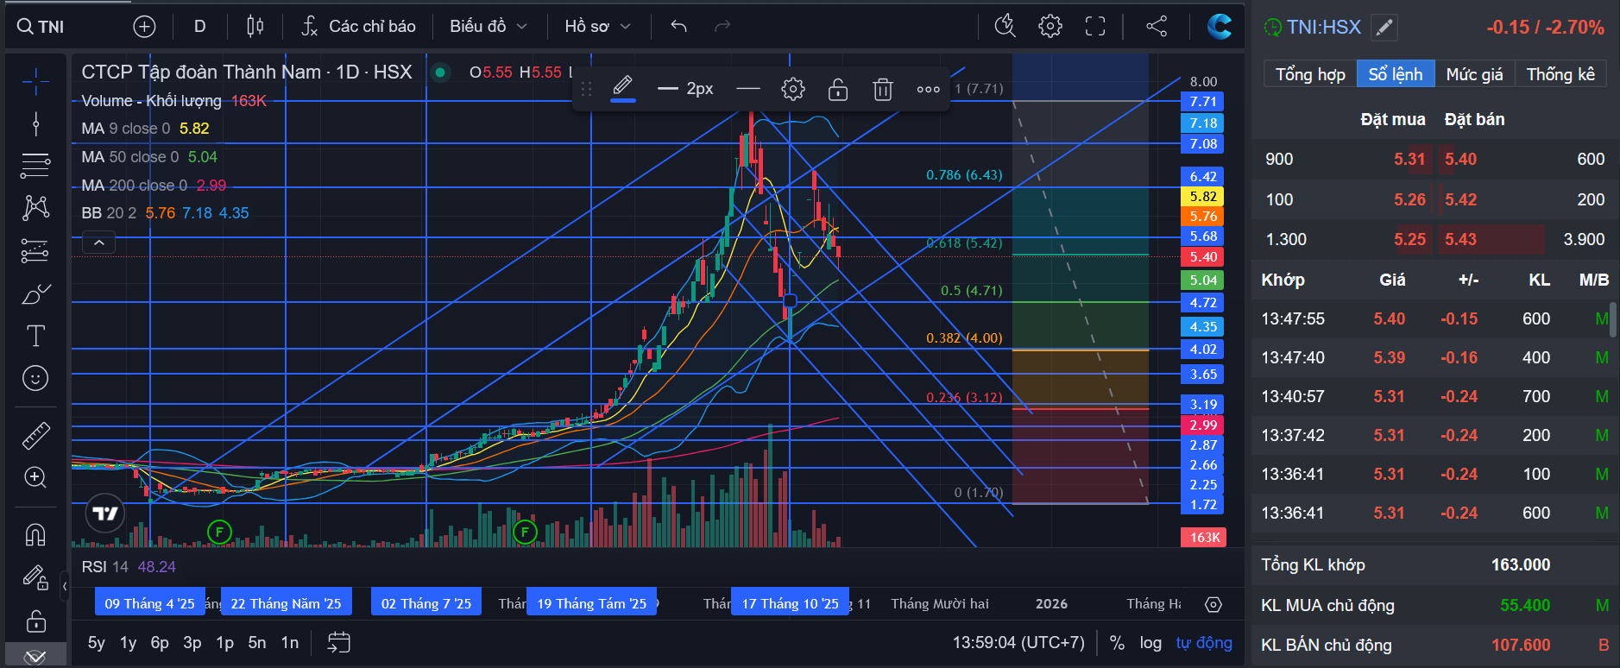Select the 1p time range

click(224, 642)
